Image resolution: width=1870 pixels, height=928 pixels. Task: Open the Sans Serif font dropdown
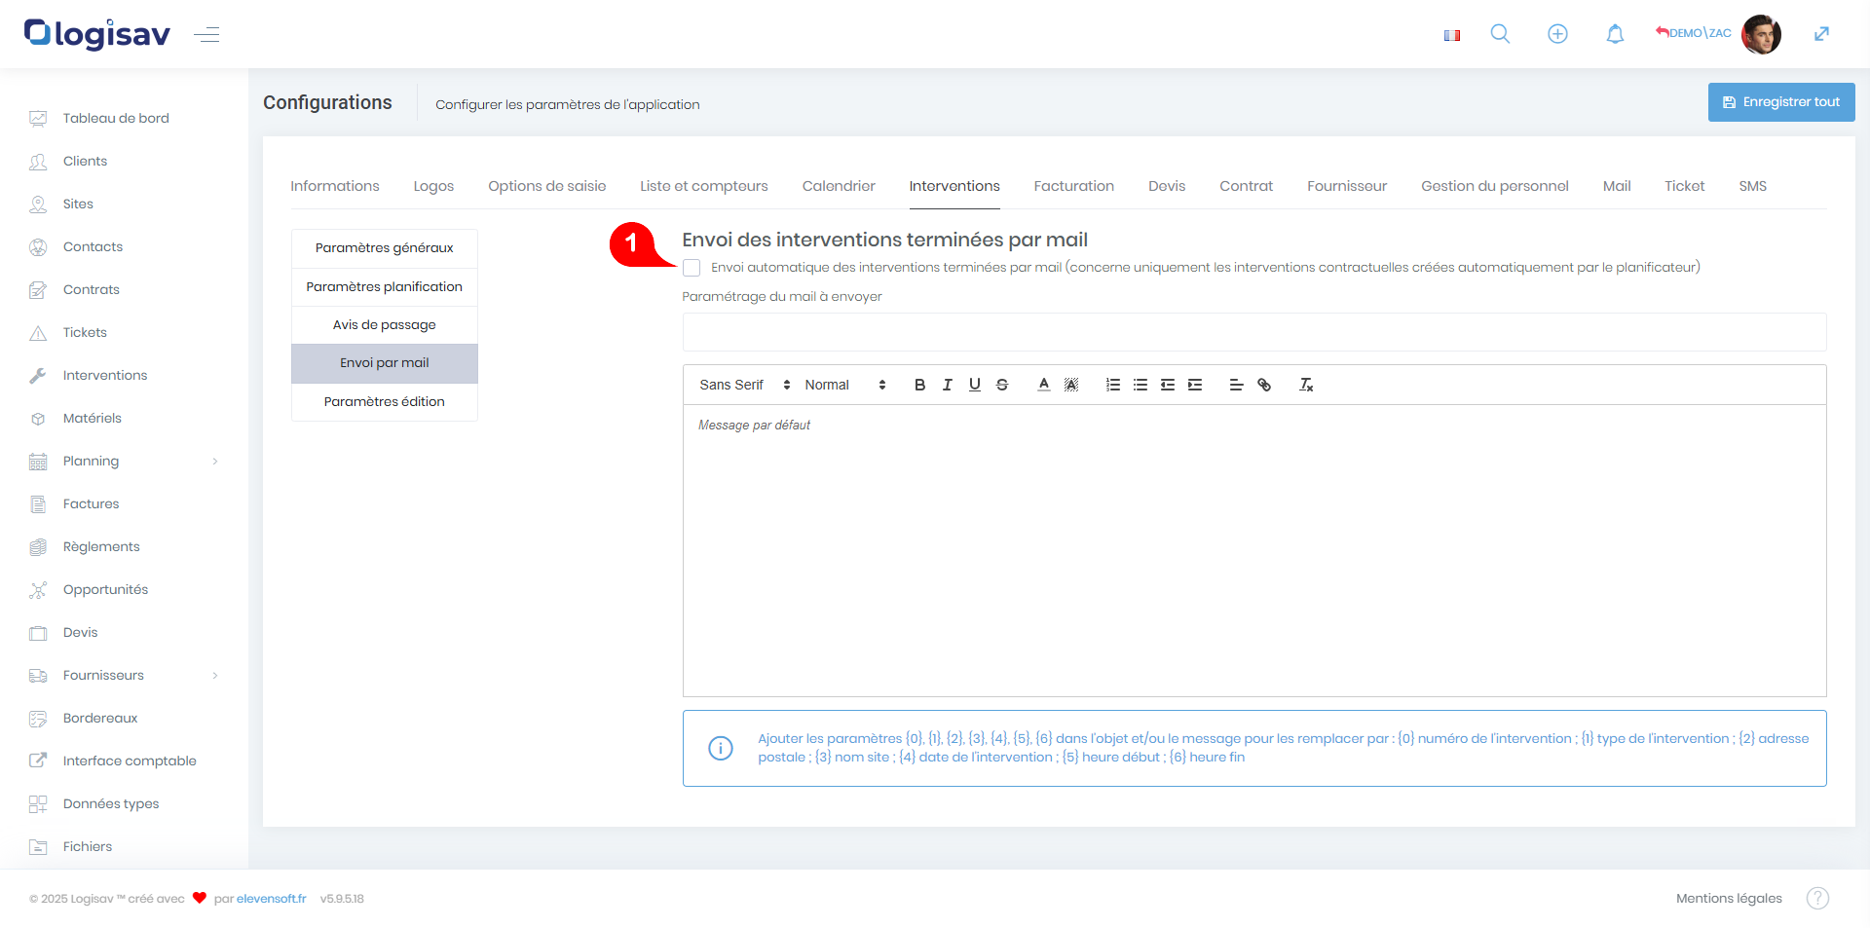point(744,385)
